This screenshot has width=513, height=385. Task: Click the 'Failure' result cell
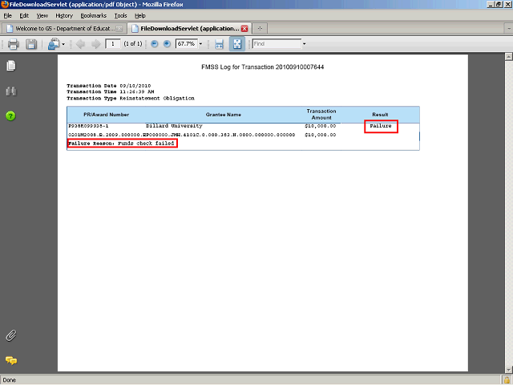point(381,126)
